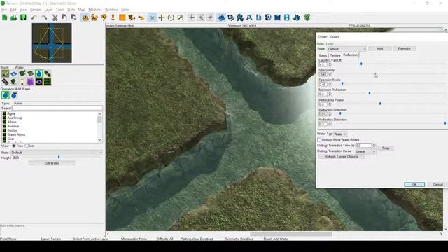The width and height of the screenshot is (448, 252).
Task: Adjust the Specular Scale spinner arrows
Action: [x=330, y=84]
